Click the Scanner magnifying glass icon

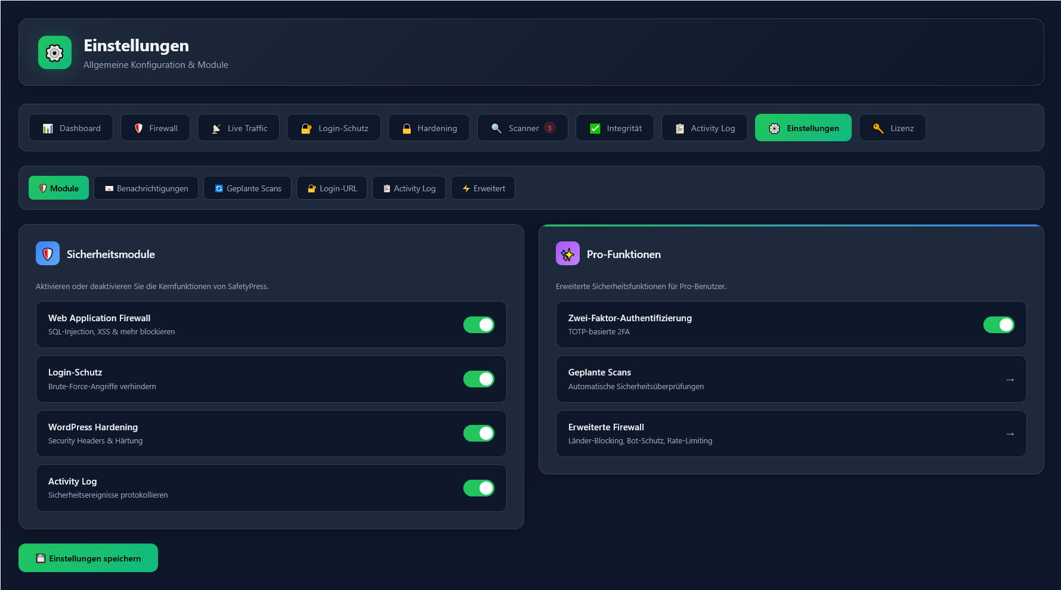coord(496,128)
